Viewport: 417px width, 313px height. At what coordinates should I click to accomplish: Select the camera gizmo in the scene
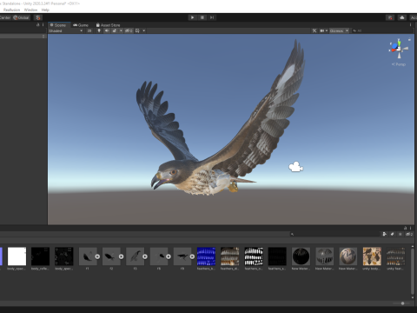295,167
